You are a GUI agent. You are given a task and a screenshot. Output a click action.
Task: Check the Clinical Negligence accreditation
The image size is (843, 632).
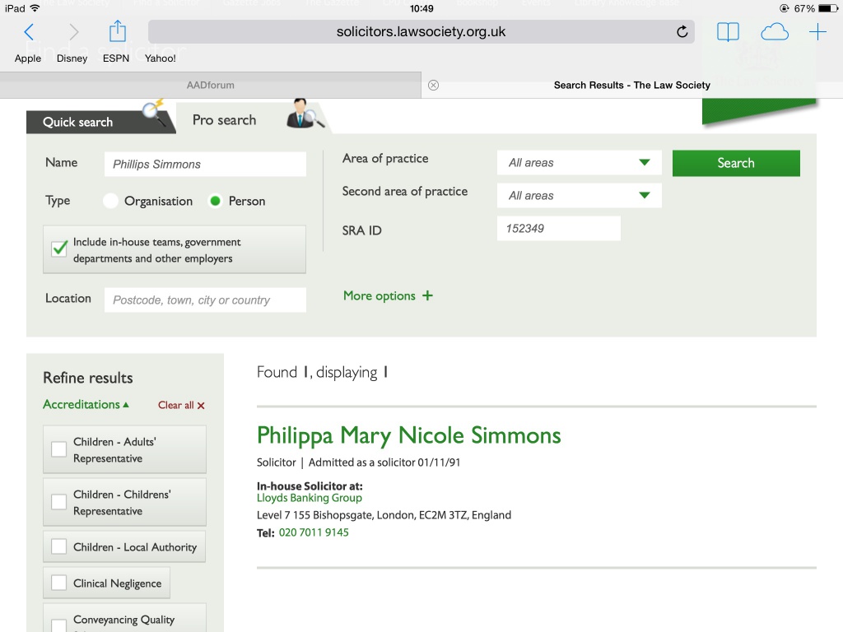(59, 583)
